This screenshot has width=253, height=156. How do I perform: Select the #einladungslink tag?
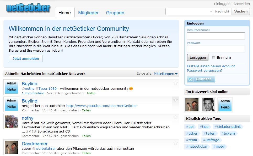pyautogui.click(x=227, y=127)
